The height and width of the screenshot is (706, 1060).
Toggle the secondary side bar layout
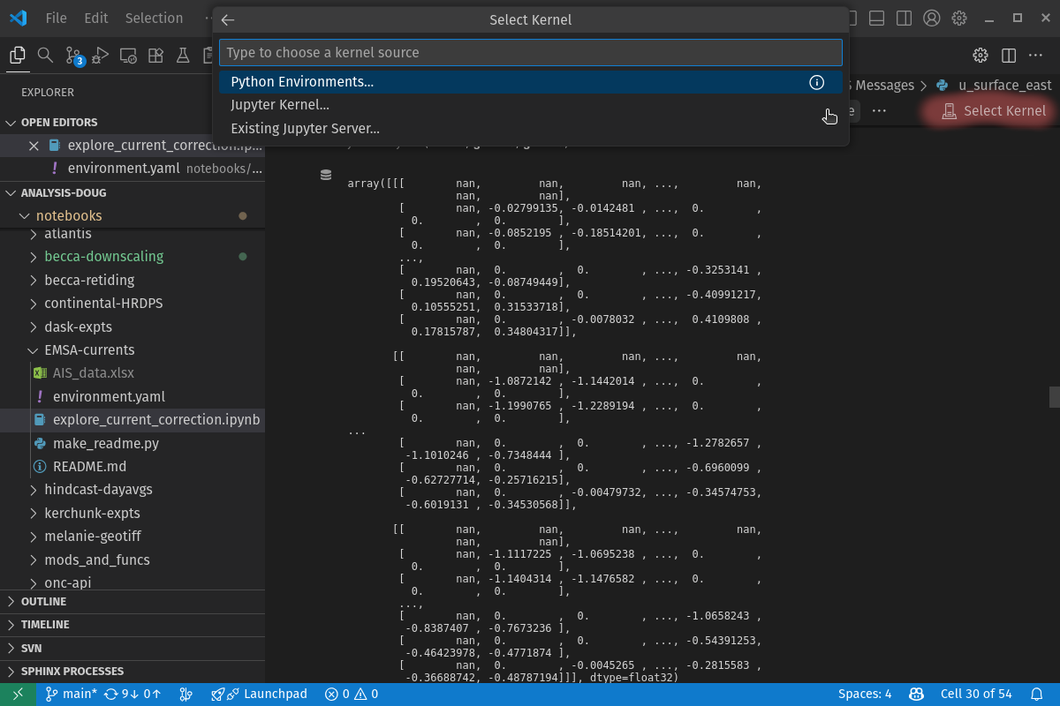click(x=904, y=18)
